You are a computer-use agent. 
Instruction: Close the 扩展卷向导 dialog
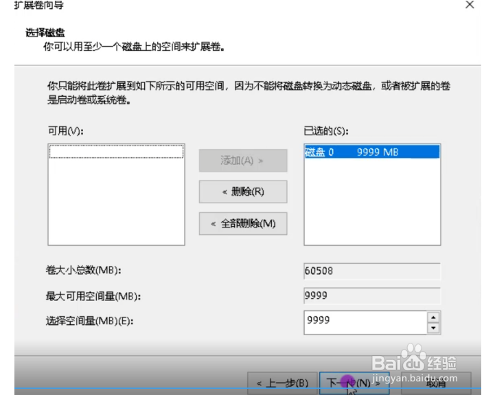[x=470, y=5]
